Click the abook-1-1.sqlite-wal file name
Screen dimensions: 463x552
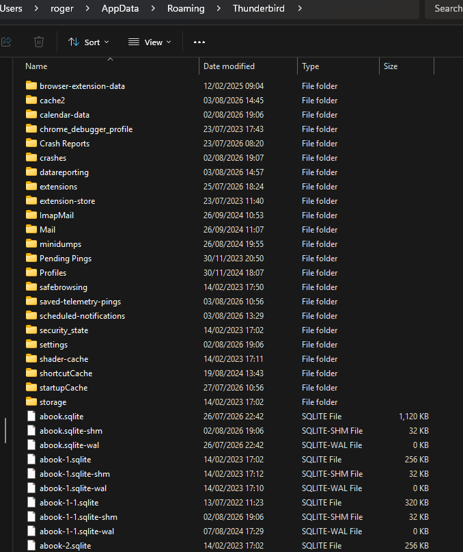click(76, 531)
